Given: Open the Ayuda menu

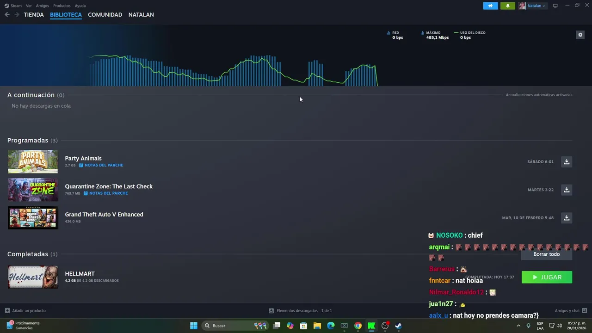Looking at the screenshot, I should click(x=80, y=6).
